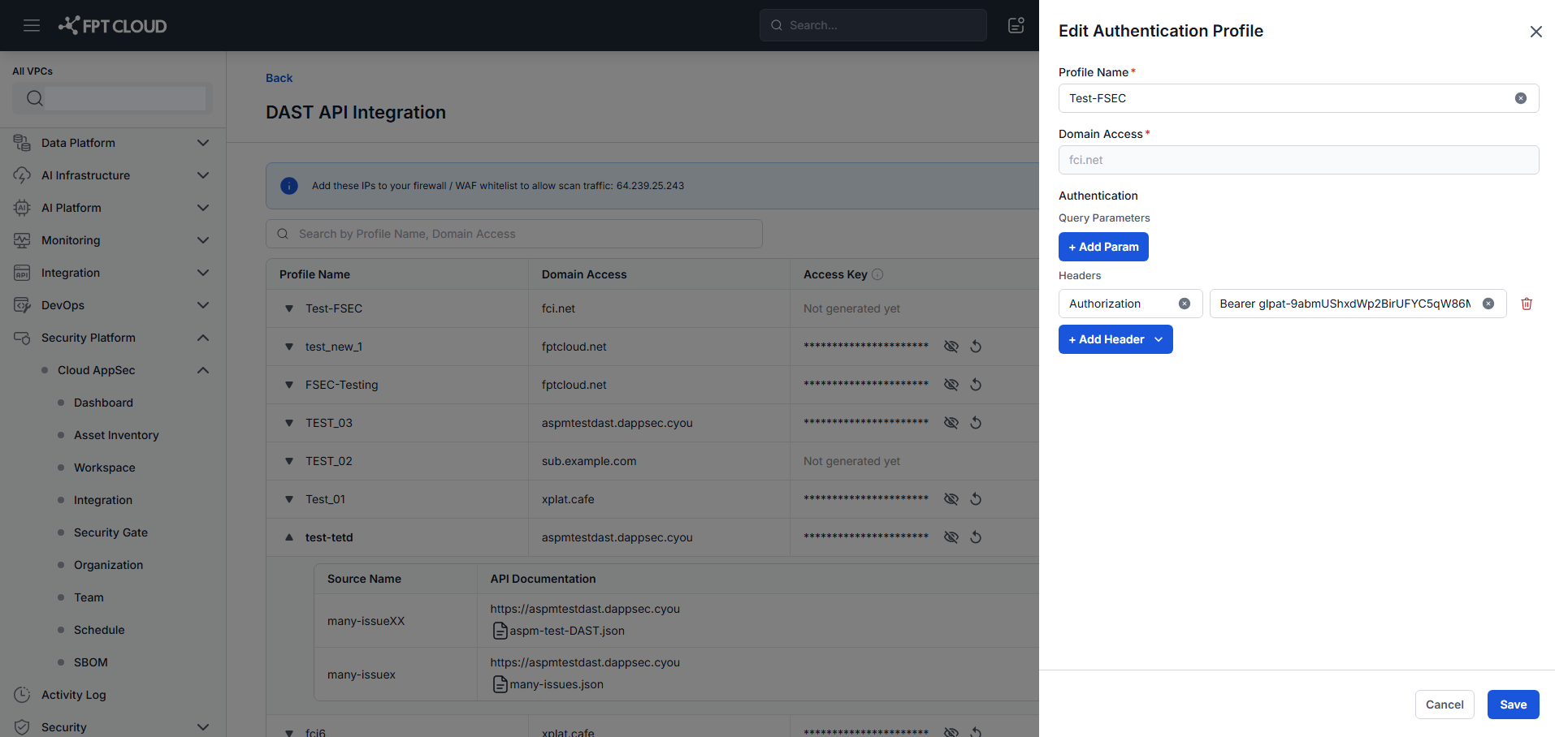Image resolution: width=1555 pixels, height=737 pixels.
Task: Open Schedule in sidebar
Action: [x=99, y=630]
